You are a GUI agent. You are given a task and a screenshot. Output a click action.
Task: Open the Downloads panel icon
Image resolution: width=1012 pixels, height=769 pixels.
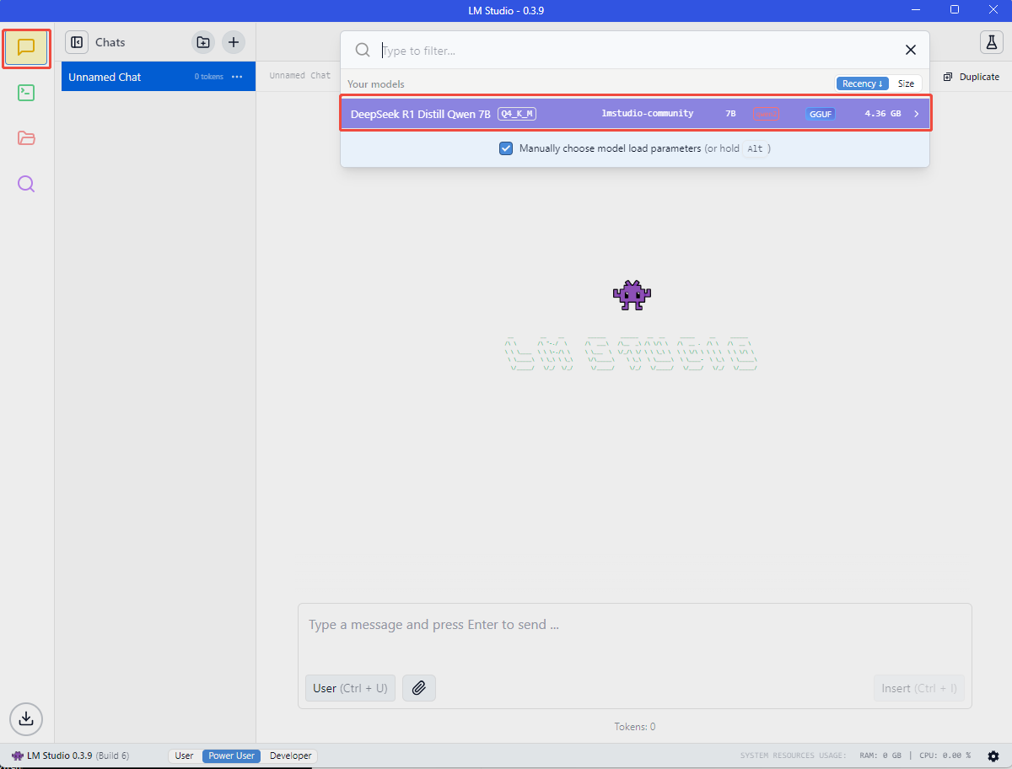[x=26, y=718]
